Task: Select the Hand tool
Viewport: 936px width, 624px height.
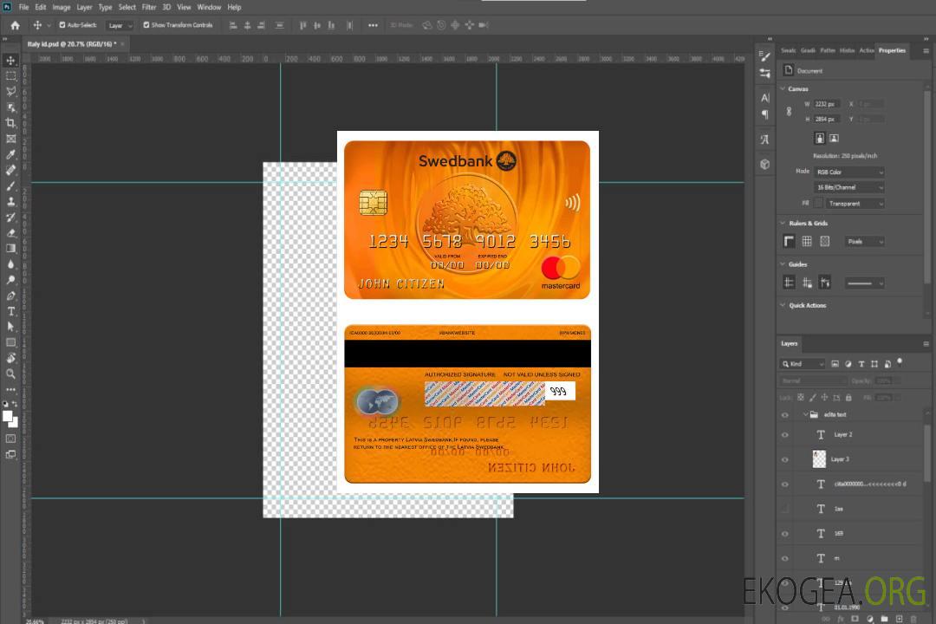Action: coord(10,358)
